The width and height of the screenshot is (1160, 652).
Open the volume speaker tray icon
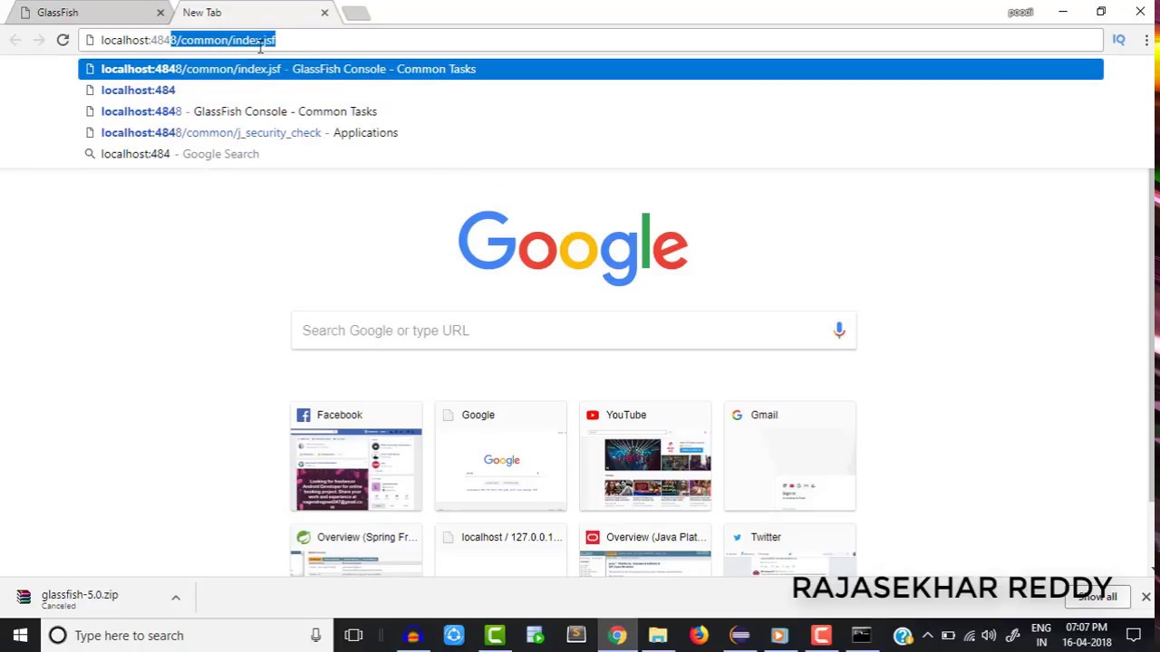[990, 636]
